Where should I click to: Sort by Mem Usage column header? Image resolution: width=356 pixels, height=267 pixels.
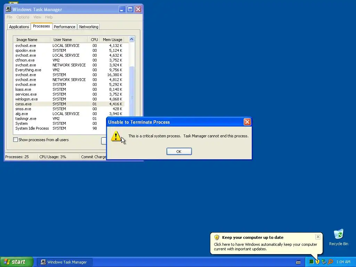coord(112,40)
